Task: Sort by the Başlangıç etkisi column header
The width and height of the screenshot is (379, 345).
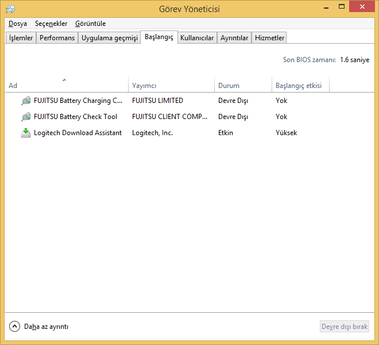Action: coord(300,85)
